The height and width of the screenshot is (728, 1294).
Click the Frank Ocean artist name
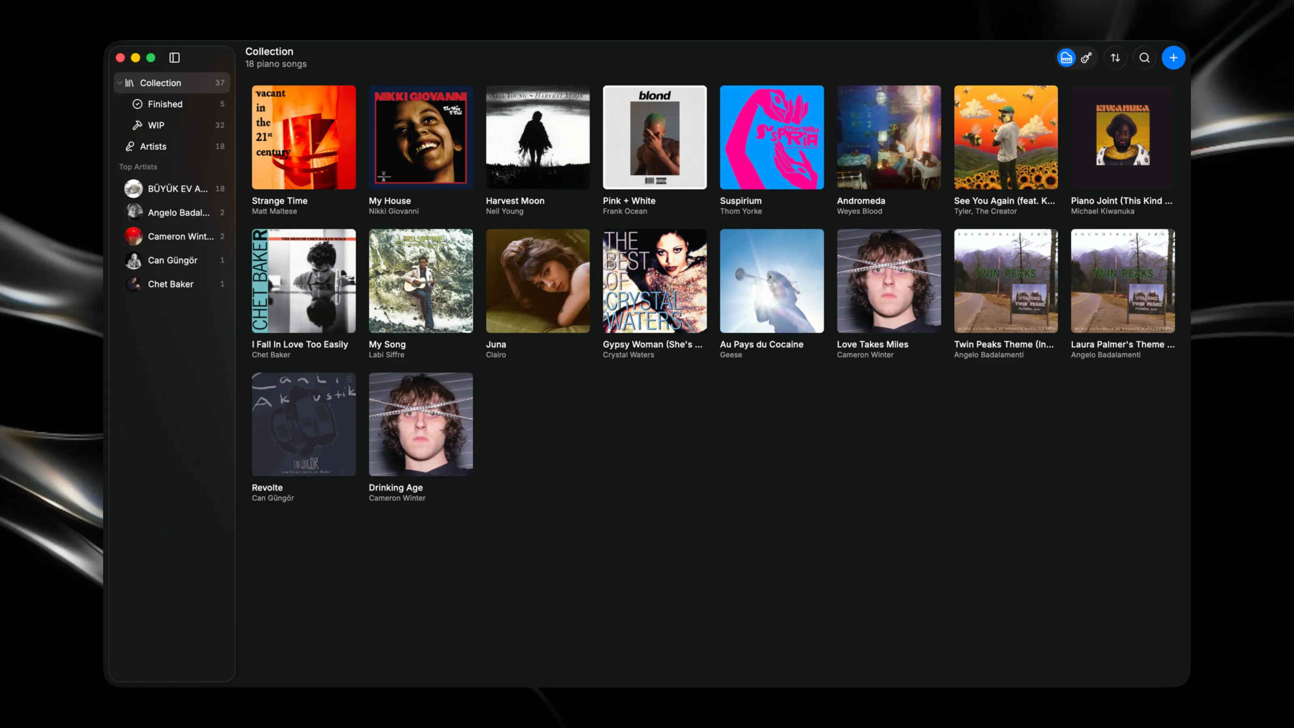[x=625, y=212]
